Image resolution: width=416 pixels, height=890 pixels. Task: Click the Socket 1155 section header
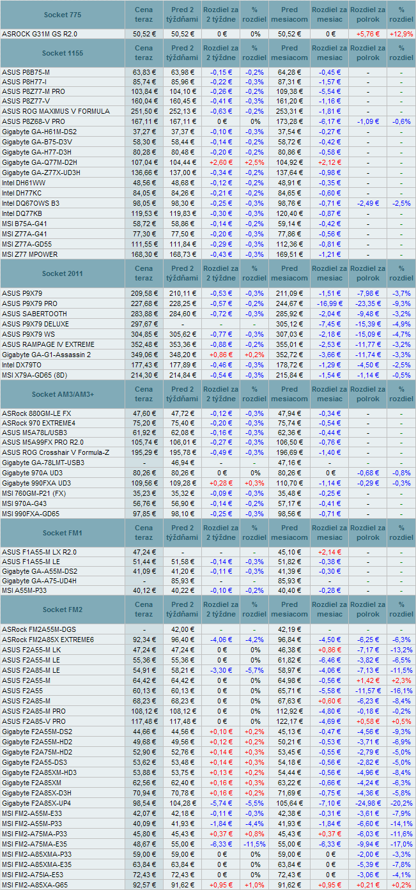click(x=62, y=53)
